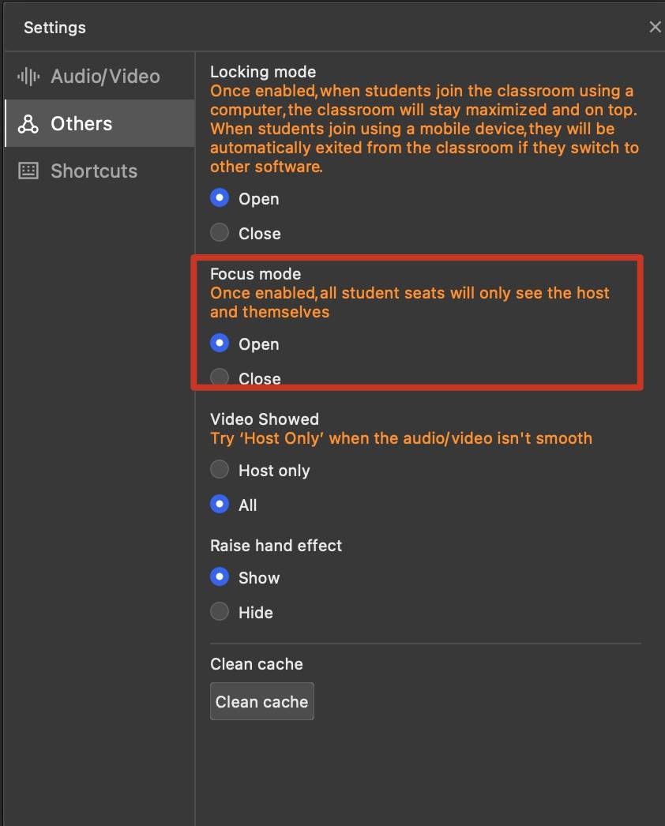Click the Raise hand effect heading

[x=276, y=546]
